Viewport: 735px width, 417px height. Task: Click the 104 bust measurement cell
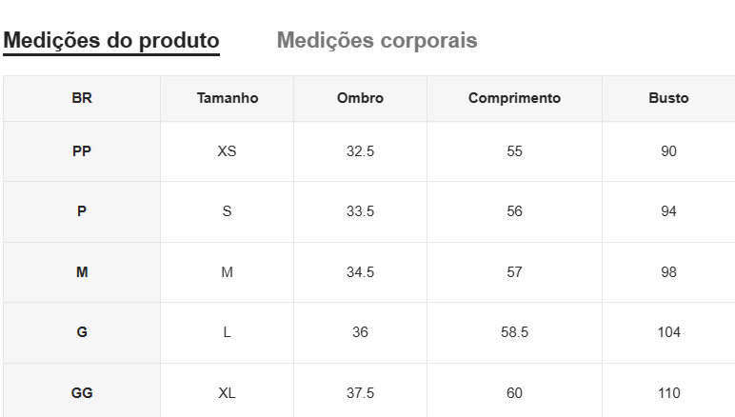[668, 332]
